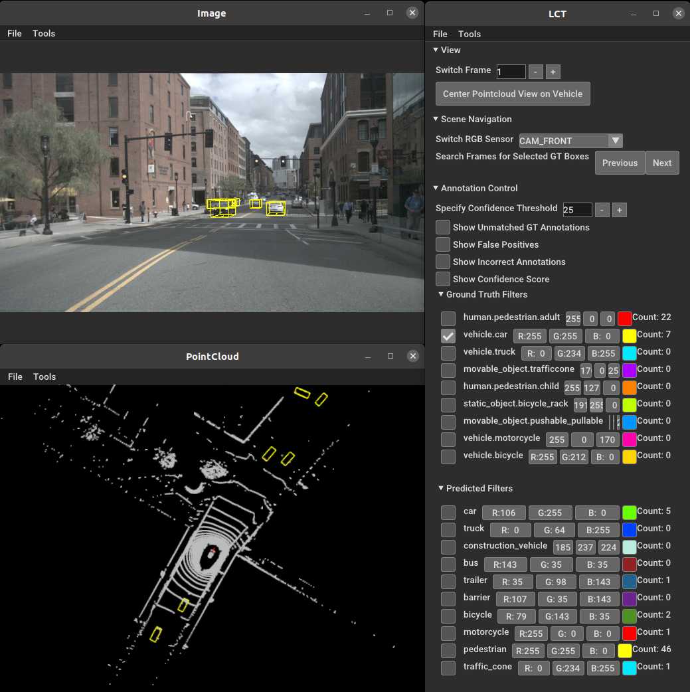Close the PointCloud window
The image size is (690, 692).
412,357
